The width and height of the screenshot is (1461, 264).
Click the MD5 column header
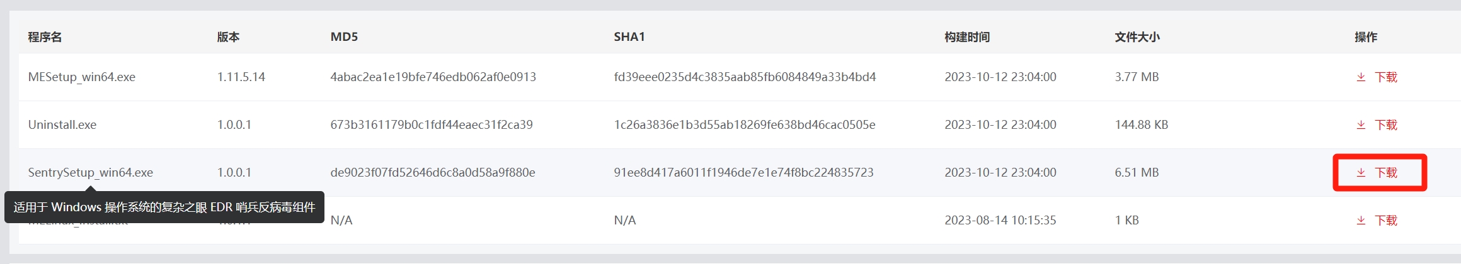pos(344,37)
